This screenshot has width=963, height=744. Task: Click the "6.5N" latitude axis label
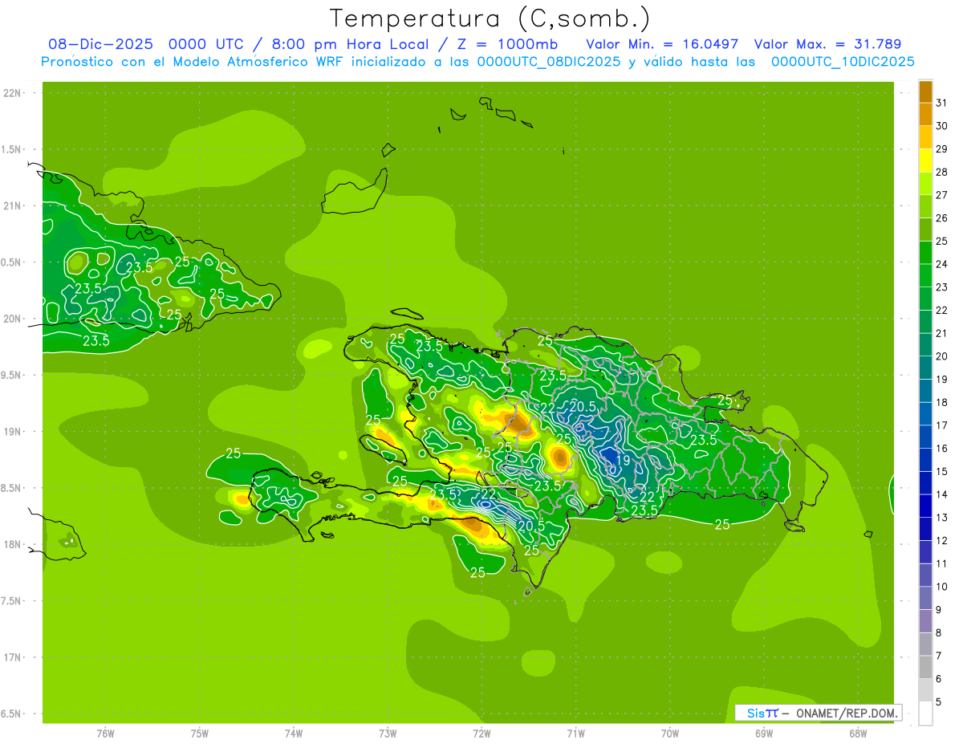click(11, 714)
